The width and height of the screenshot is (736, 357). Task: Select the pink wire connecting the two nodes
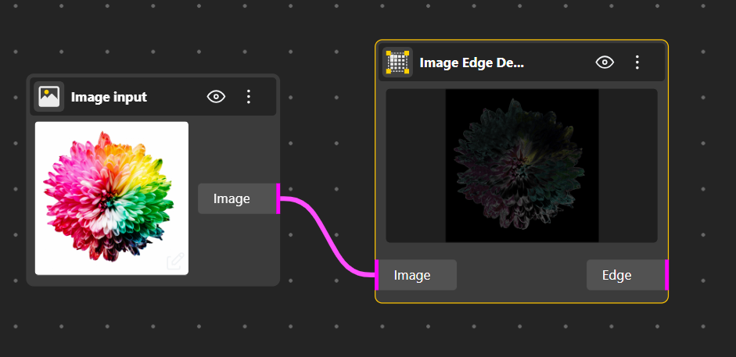click(328, 233)
